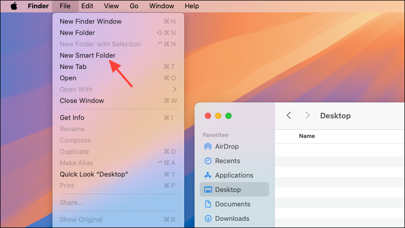Choose New Tab menu entry
405x228 pixels.
click(x=118, y=66)
